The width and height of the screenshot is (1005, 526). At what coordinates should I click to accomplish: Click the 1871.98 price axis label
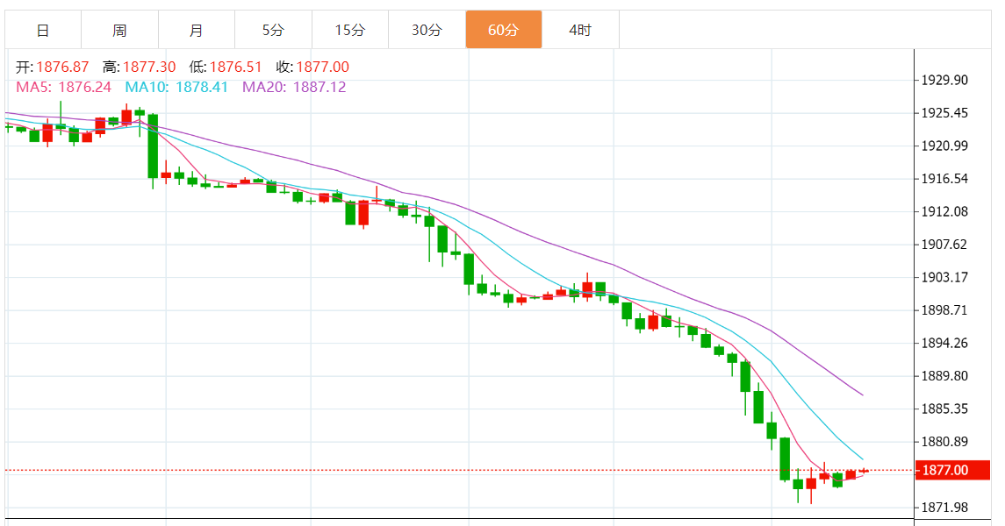pos(944,508)
